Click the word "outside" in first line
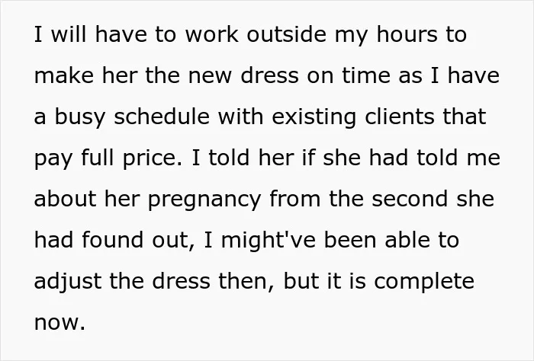The image size is (534, 361). [286, 34]
